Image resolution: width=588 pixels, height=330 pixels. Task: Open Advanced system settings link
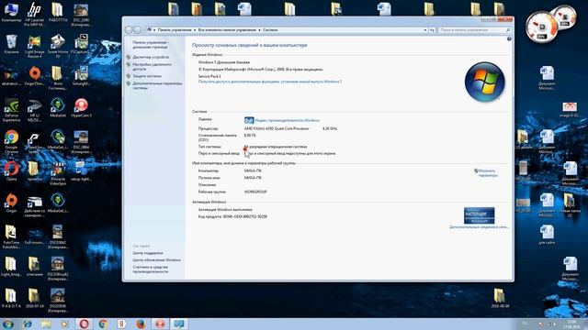tap(157, 85)
